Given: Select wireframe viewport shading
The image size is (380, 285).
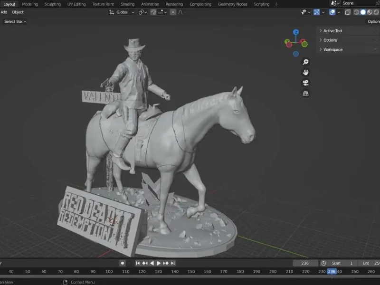Looking at the screenshot, I should [x=356, y=12].
